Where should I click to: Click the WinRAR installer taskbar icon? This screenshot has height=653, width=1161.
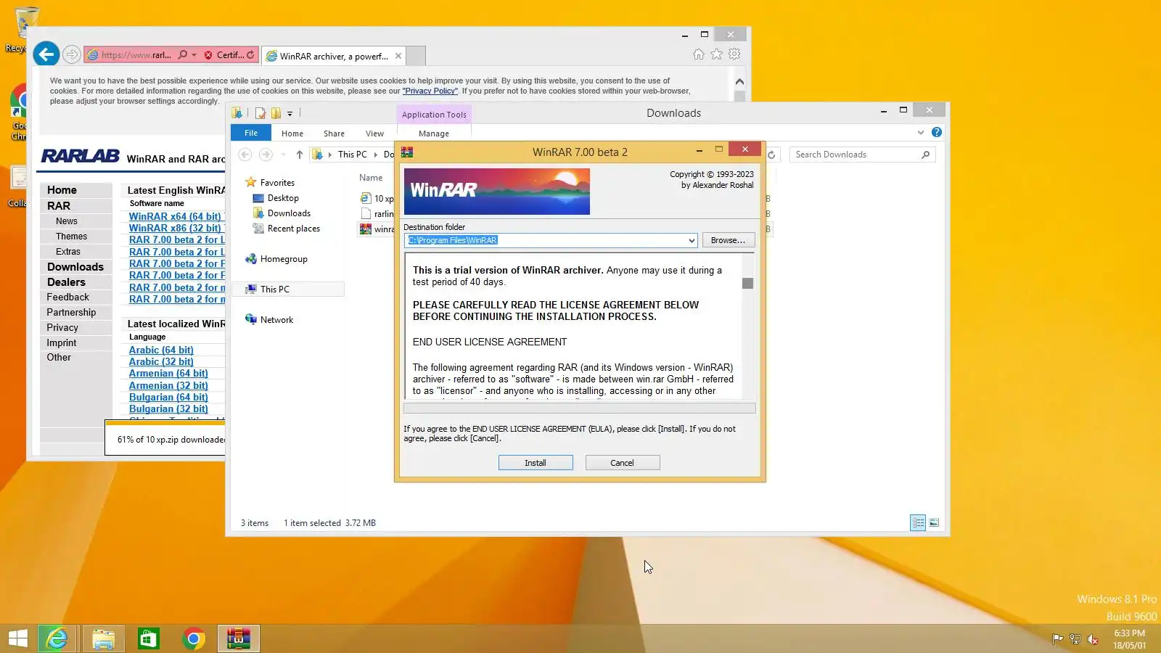pyautogui.click(x=238, y=638)
